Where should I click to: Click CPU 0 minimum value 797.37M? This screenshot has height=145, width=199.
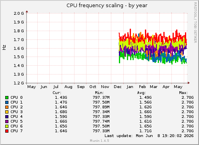pos(101,98)
